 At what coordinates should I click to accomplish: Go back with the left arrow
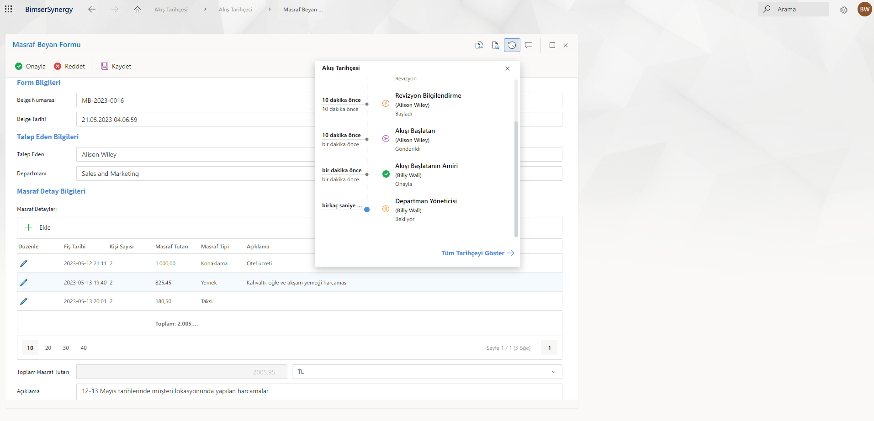(x=92, y=9)
